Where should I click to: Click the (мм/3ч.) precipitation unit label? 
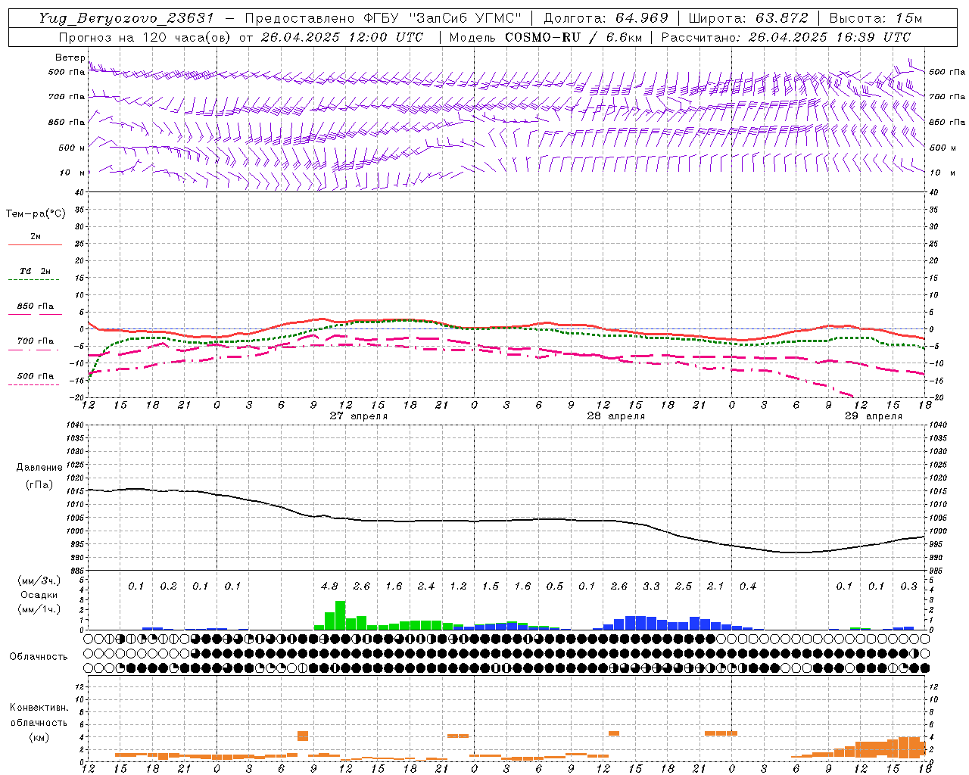[x=39, y=580]
